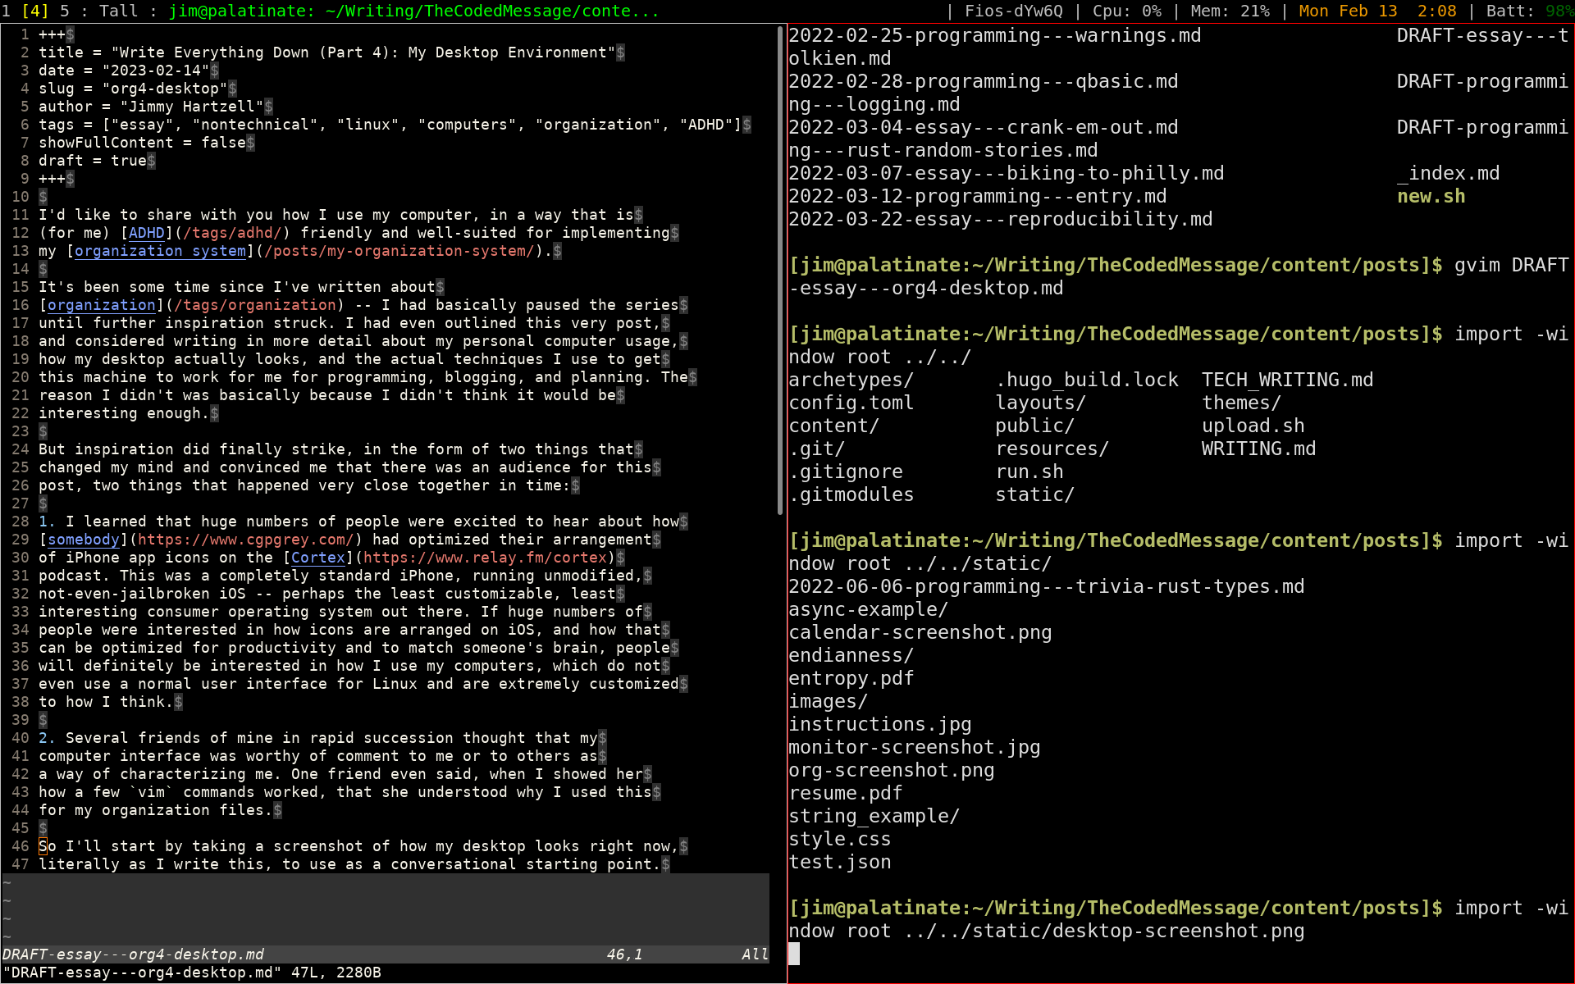
Task: Click the gvim vertical scrollbar thumb
Action: point(779,271)
